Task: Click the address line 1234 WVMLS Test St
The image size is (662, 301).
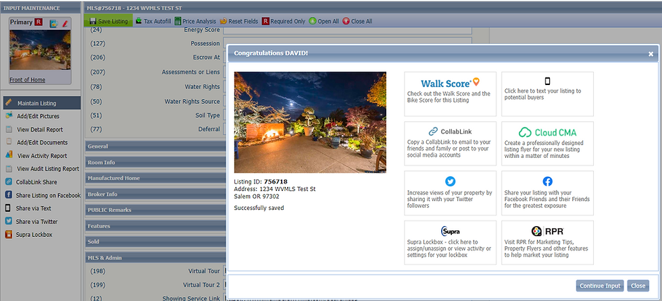Action: [275, 189]
